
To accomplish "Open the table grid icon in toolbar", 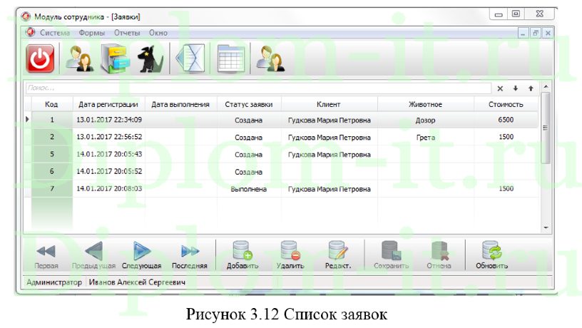I will tap(230, 58).
